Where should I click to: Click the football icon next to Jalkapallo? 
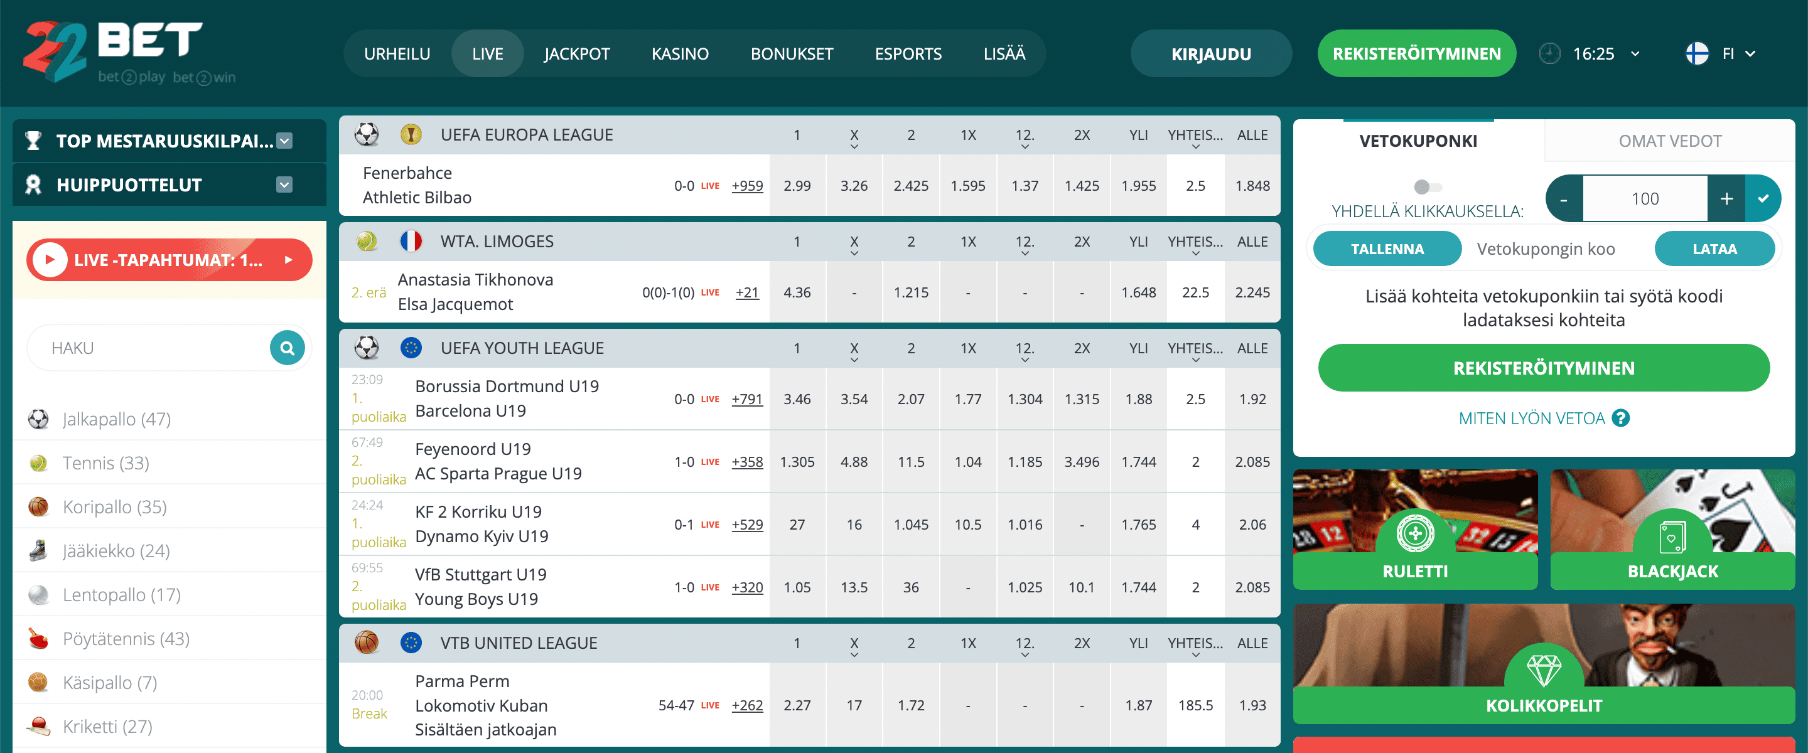pos(38,419)
